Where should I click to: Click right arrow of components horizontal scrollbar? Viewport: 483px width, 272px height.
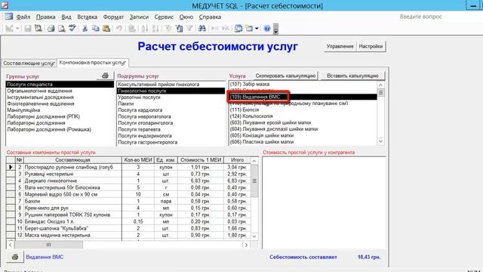pyautogui.click(x=246, y=245)
